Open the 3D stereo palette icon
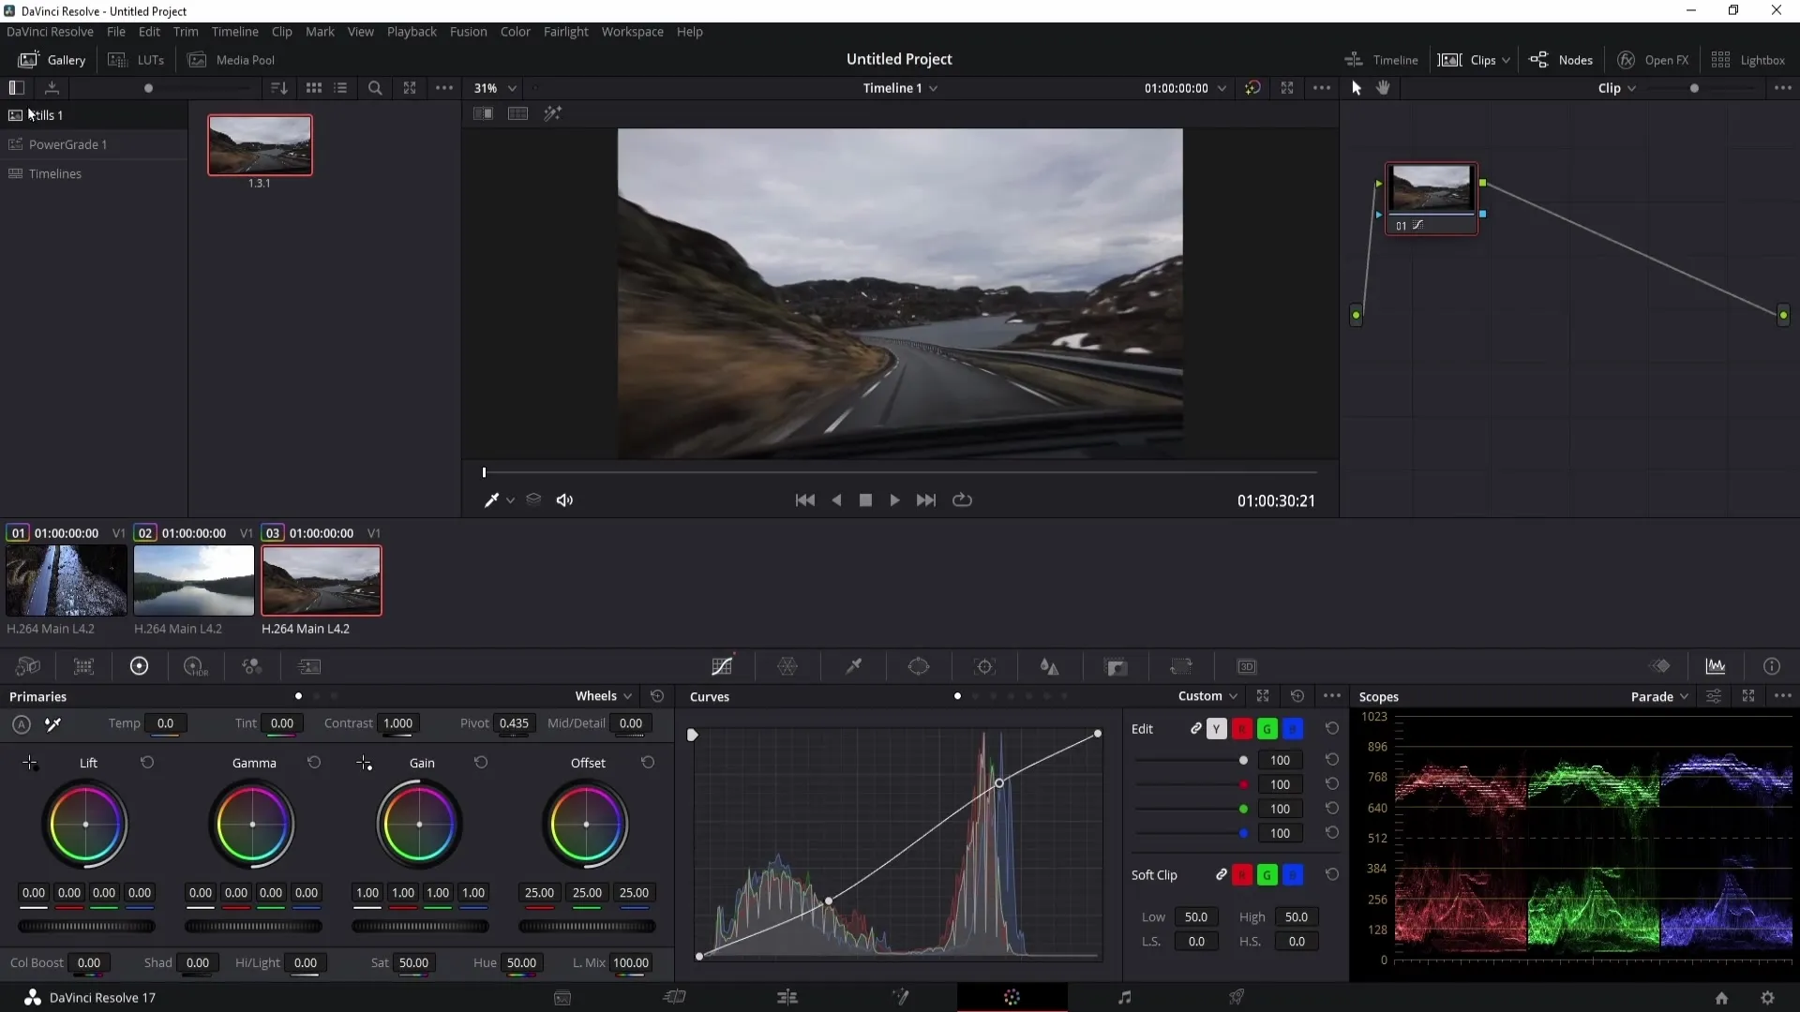This screenshot has width=1800, height=1012. click(1247, 666)
